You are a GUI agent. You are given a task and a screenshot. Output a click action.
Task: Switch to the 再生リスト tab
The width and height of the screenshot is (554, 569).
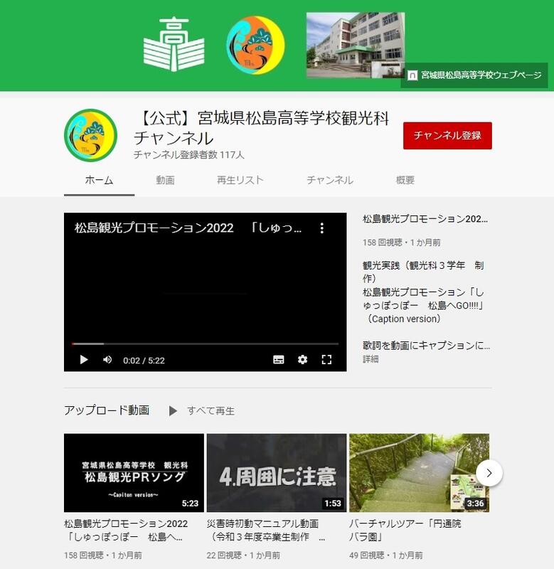(240, 180)
